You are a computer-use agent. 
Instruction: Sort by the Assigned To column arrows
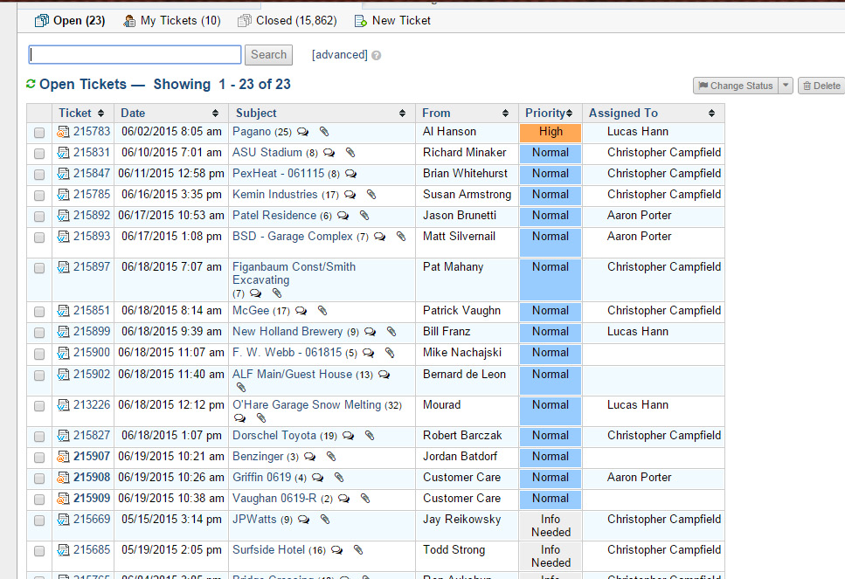point(711,114)
